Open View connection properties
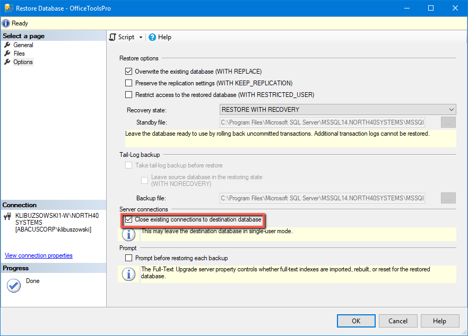This screenshot has width=468, height=336. click(38, 255)
